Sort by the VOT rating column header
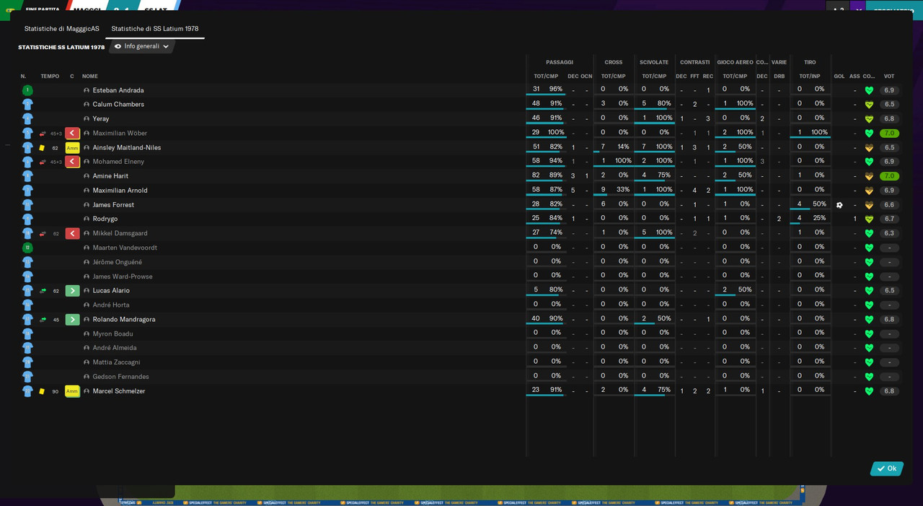 point(889,77)
